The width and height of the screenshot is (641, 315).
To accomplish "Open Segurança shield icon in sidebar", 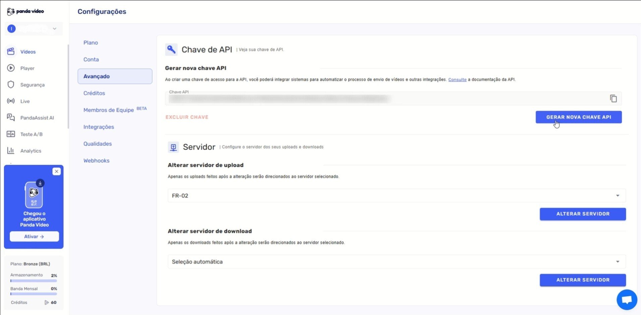I will point(11,85).
